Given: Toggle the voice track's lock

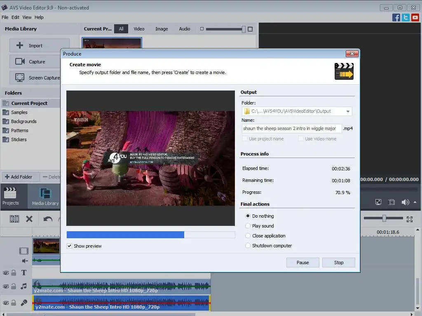Looking at the screenshot, I should point(14,303).
